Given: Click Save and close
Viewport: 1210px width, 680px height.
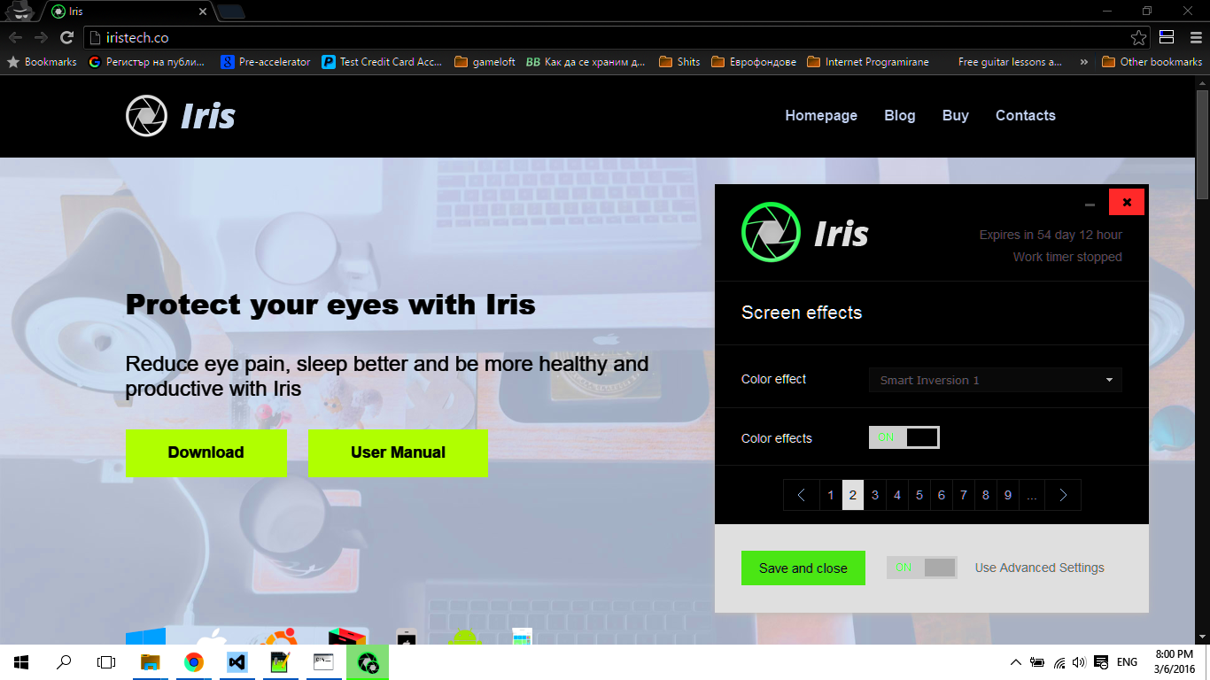Looking at the screenshot, I should pos(803,568).
